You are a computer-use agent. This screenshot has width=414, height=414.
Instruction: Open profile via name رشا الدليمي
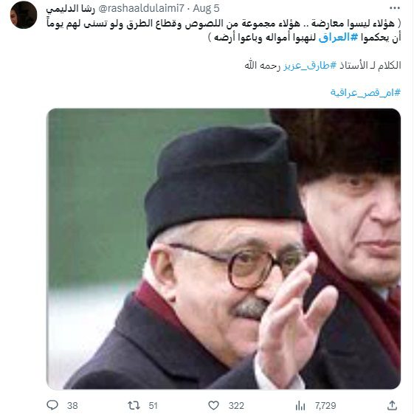click(70, 9)
